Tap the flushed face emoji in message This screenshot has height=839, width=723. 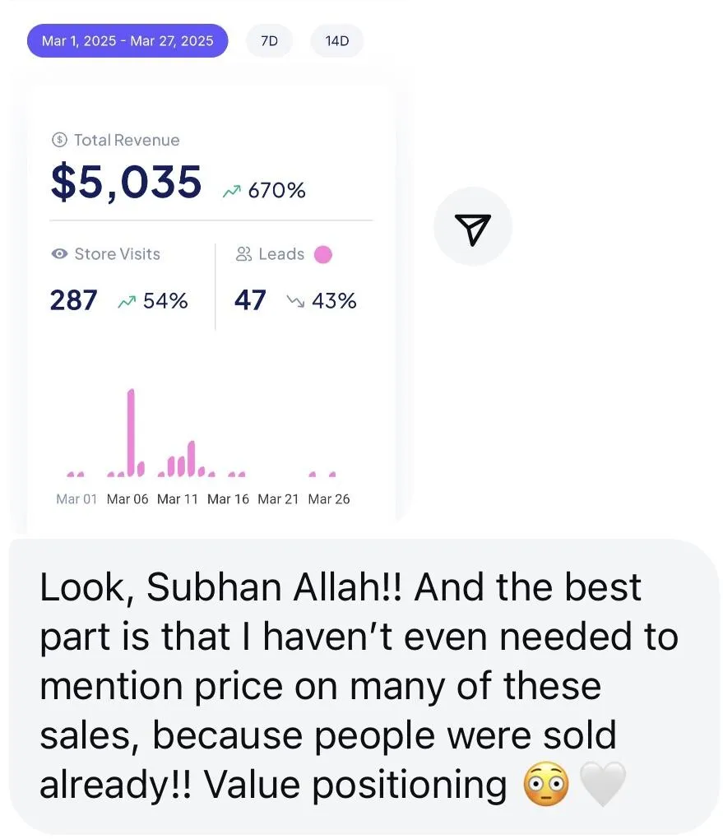coord(546,785)
